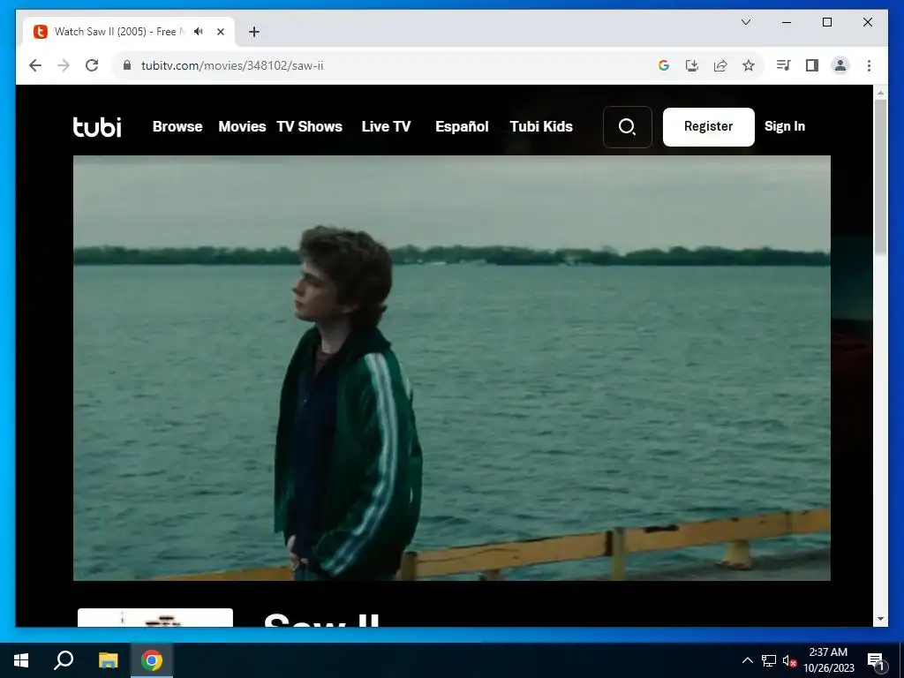904x678 pixels.
Task: Click the muted volume tray icon
Action: click(789, 660)
